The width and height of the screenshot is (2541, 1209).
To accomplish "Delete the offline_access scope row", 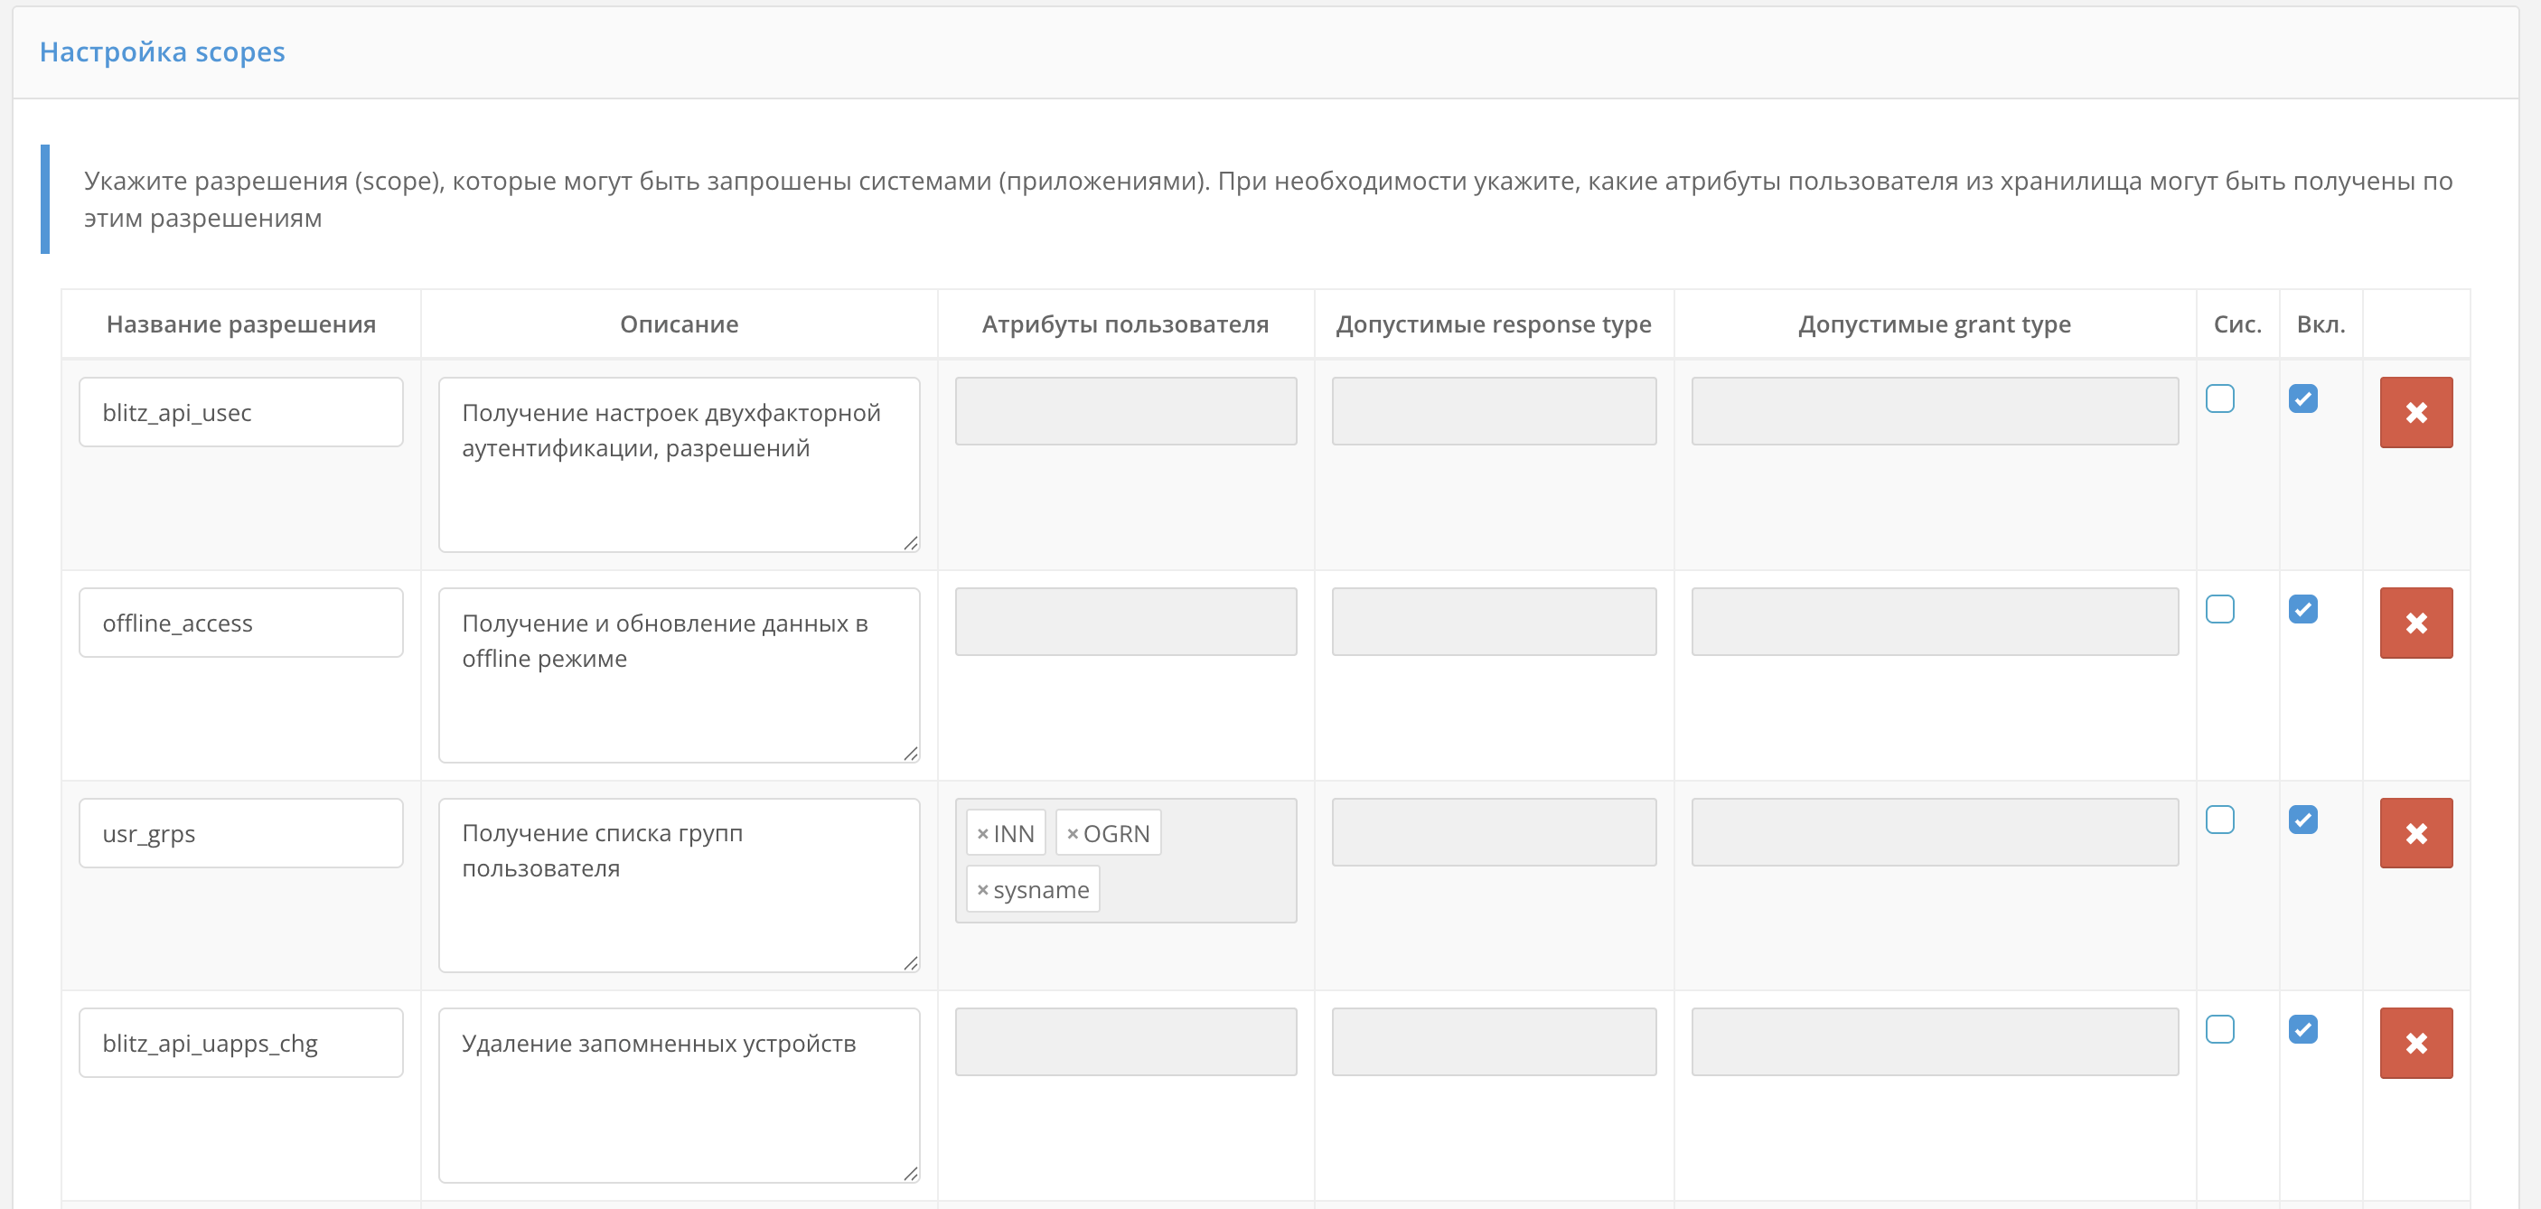I will click(2414, 623).
